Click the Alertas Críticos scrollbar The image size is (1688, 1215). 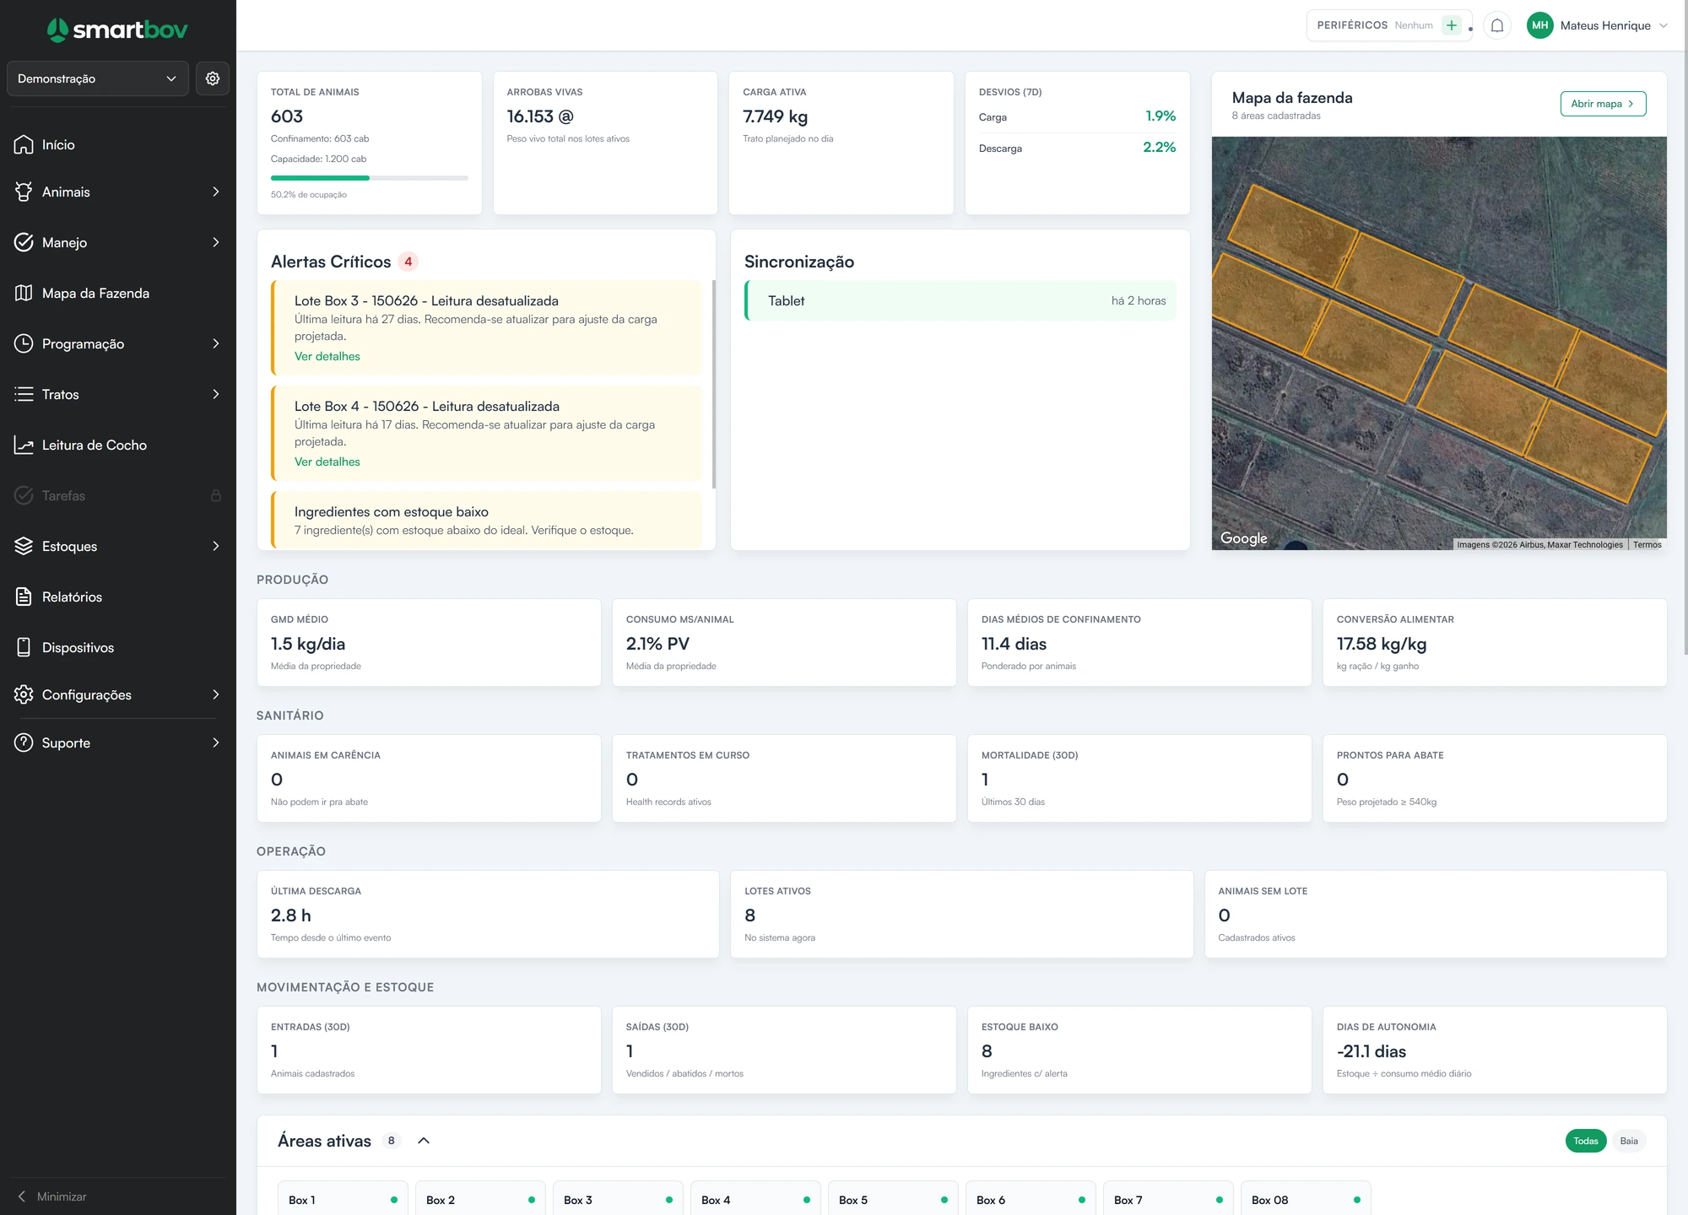click(714, 384)
